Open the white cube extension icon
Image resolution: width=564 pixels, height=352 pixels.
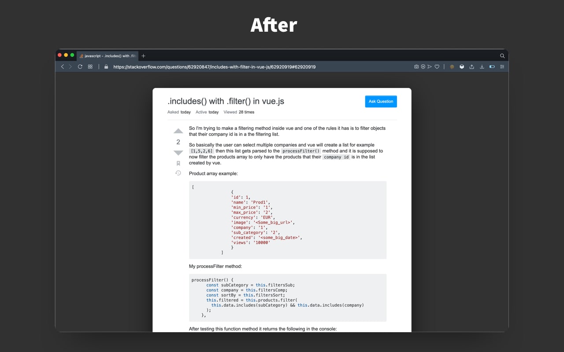coord(462,67)
